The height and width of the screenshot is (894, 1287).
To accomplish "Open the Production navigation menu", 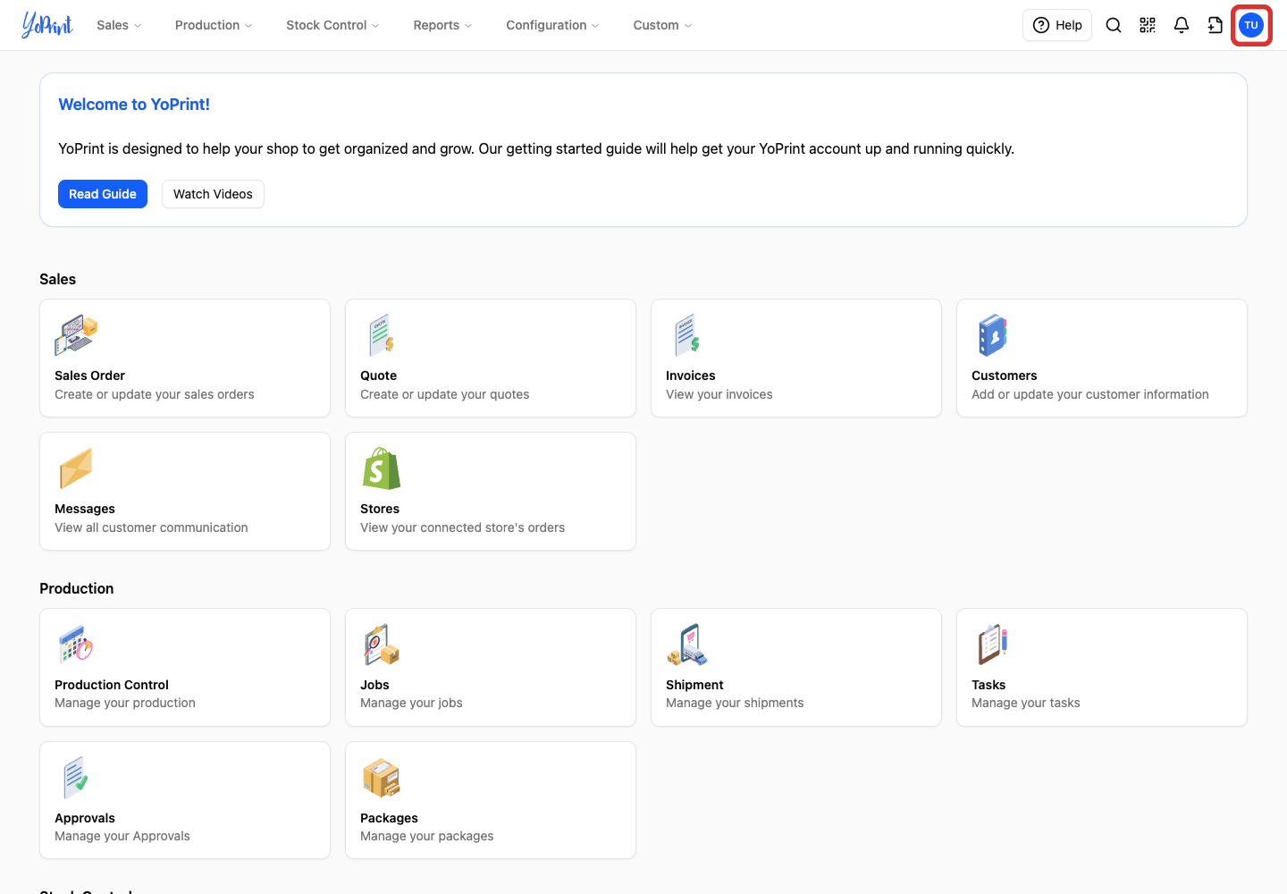I will point(214,25).
